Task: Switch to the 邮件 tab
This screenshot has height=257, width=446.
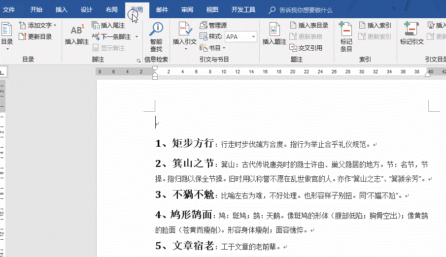Action: (x=162, y=10)
